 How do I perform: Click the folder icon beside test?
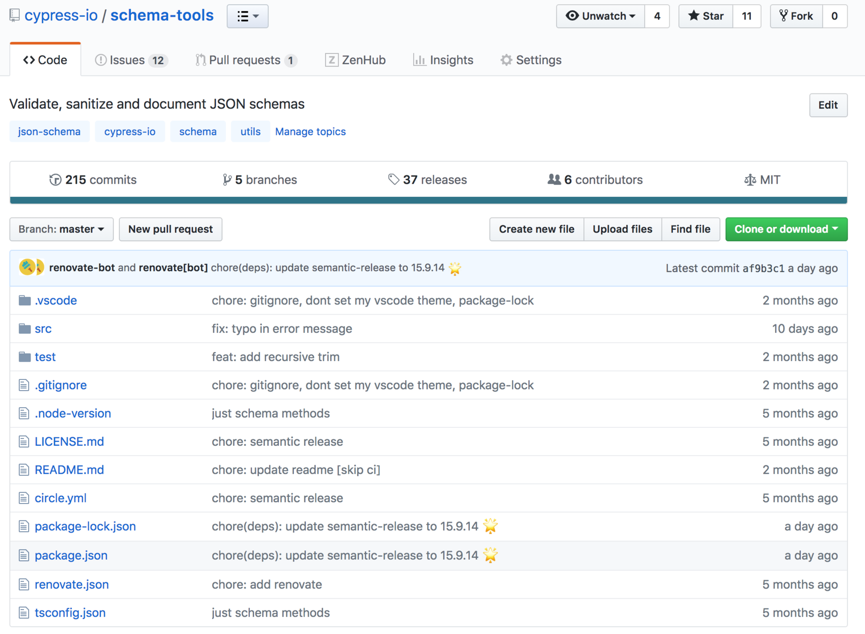coord(24,357)
